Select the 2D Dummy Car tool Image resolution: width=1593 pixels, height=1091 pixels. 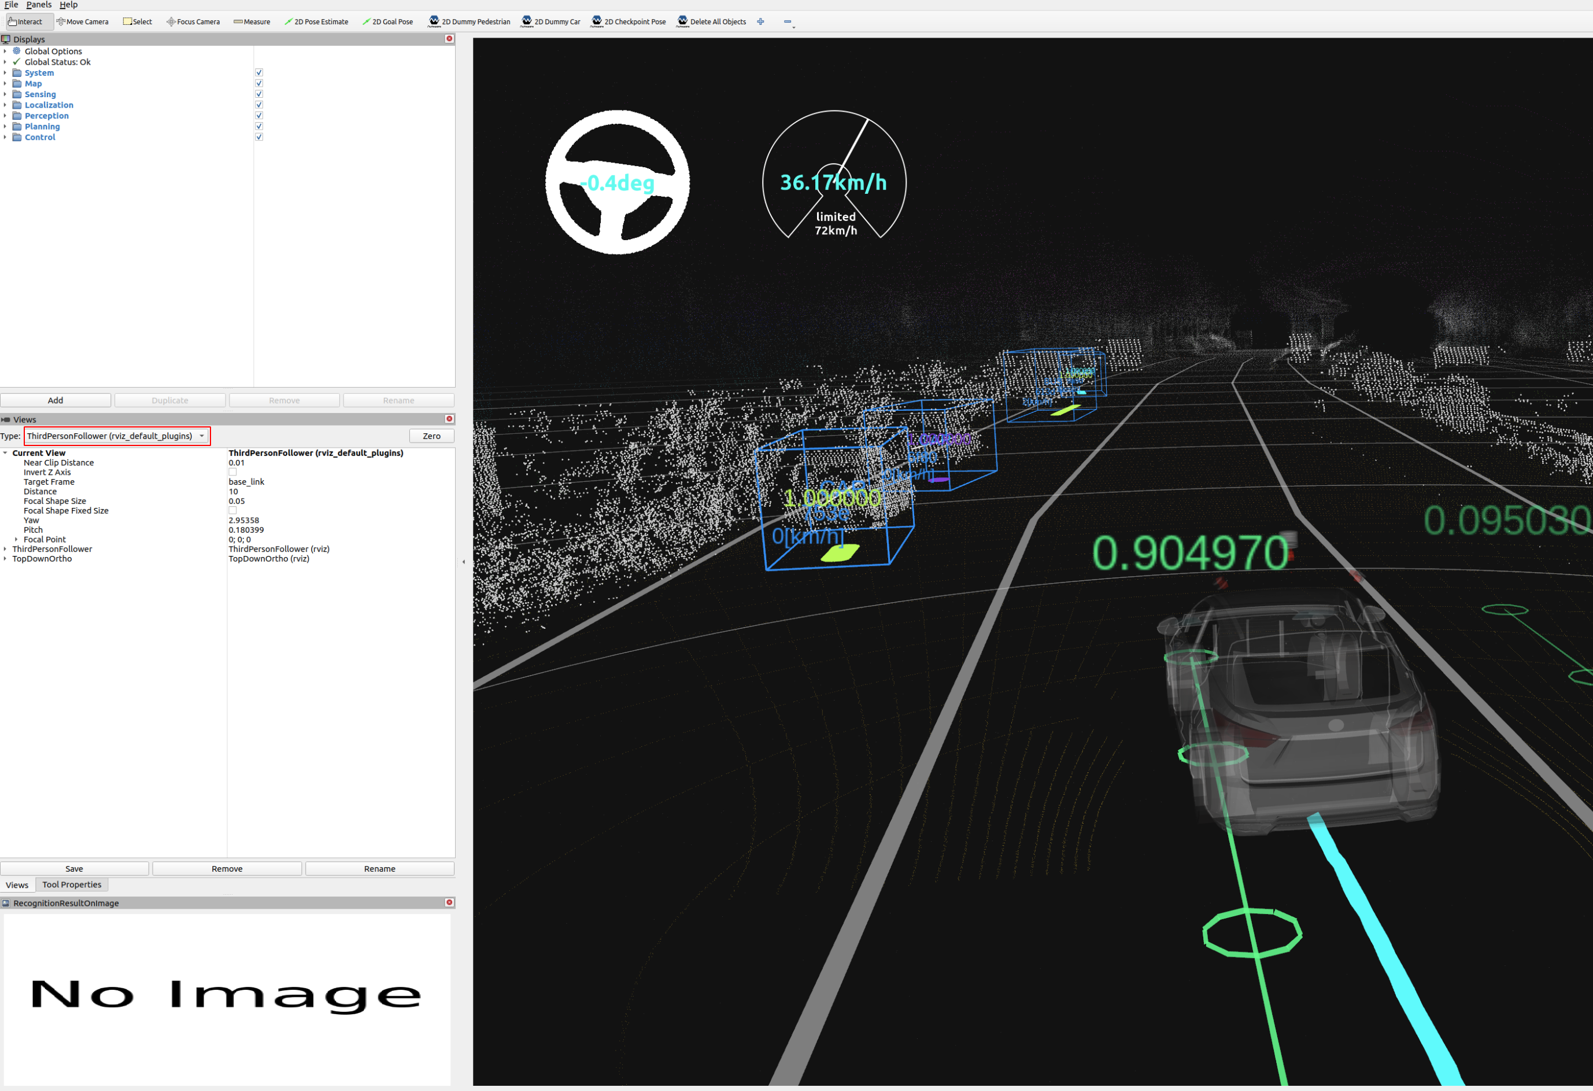point(551,21)
